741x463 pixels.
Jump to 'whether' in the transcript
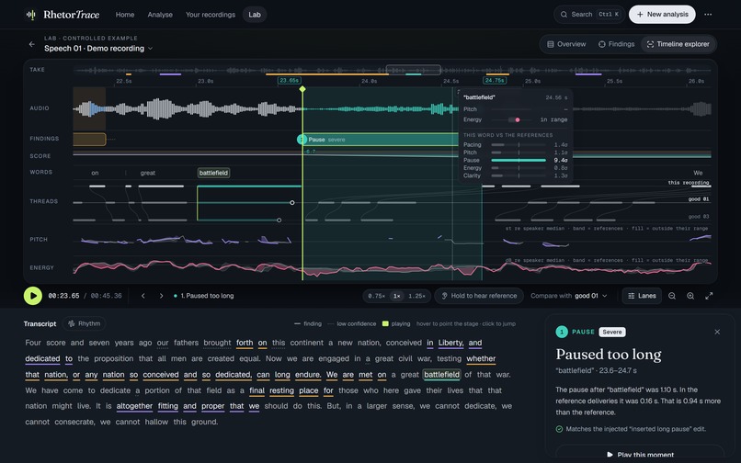click(481, 359)
